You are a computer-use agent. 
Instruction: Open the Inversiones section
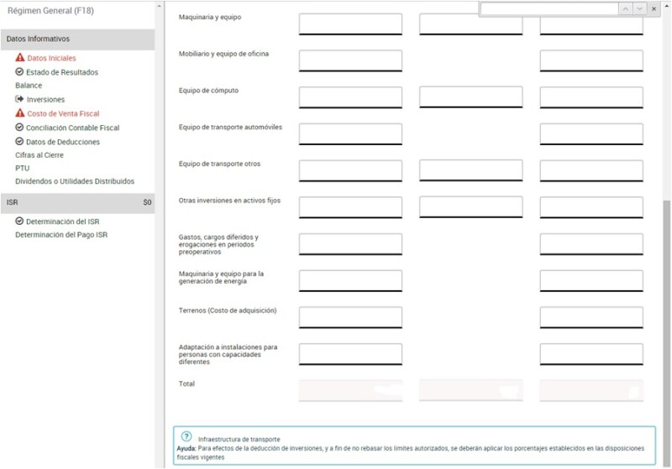tap(46, 99)
